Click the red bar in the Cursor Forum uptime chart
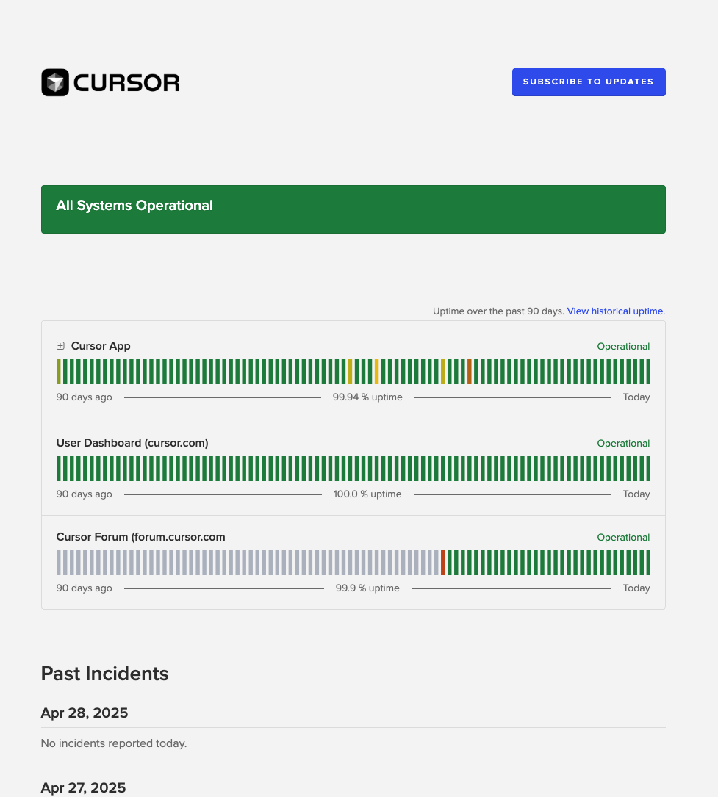 [x=443, y=563]
